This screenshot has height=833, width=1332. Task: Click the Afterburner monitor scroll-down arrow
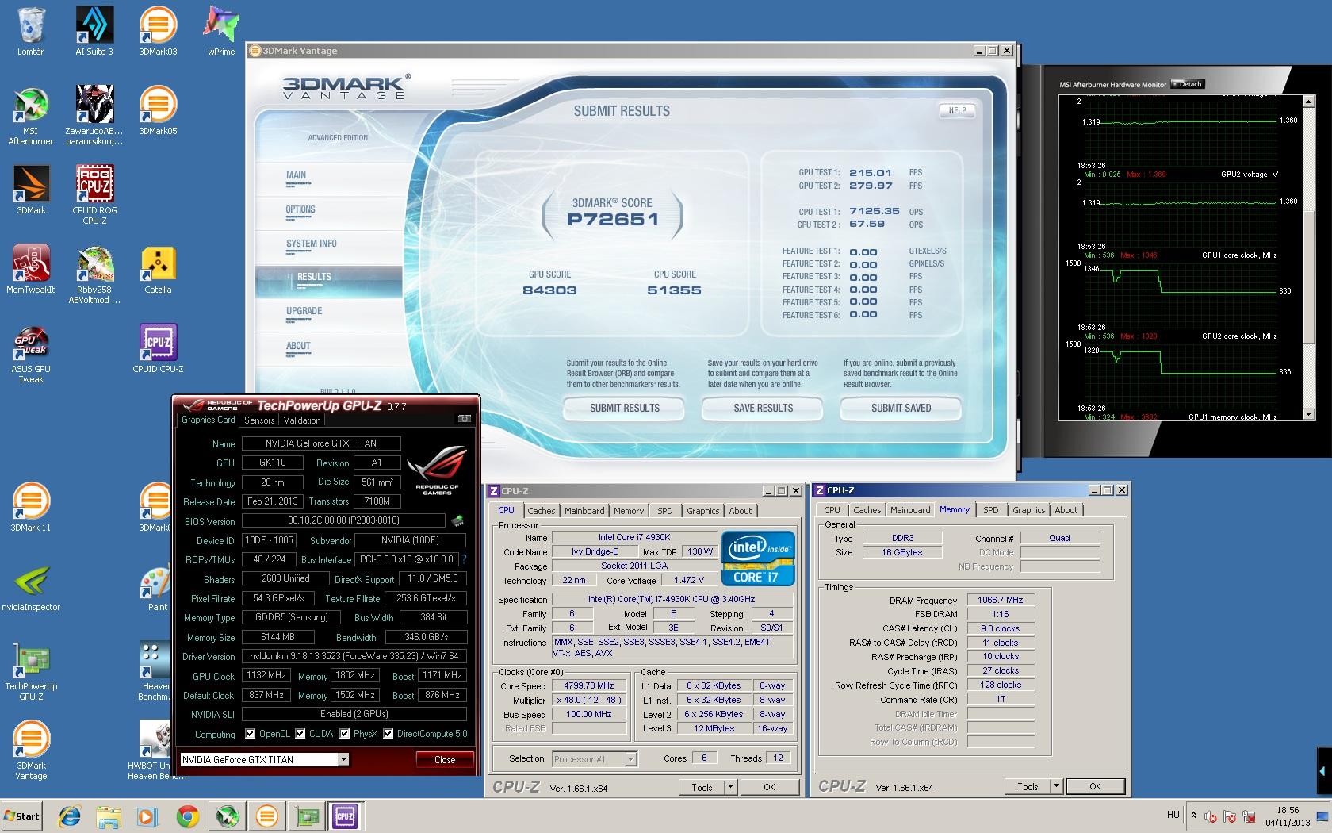pyautogui.click(x=1308, y=414)
